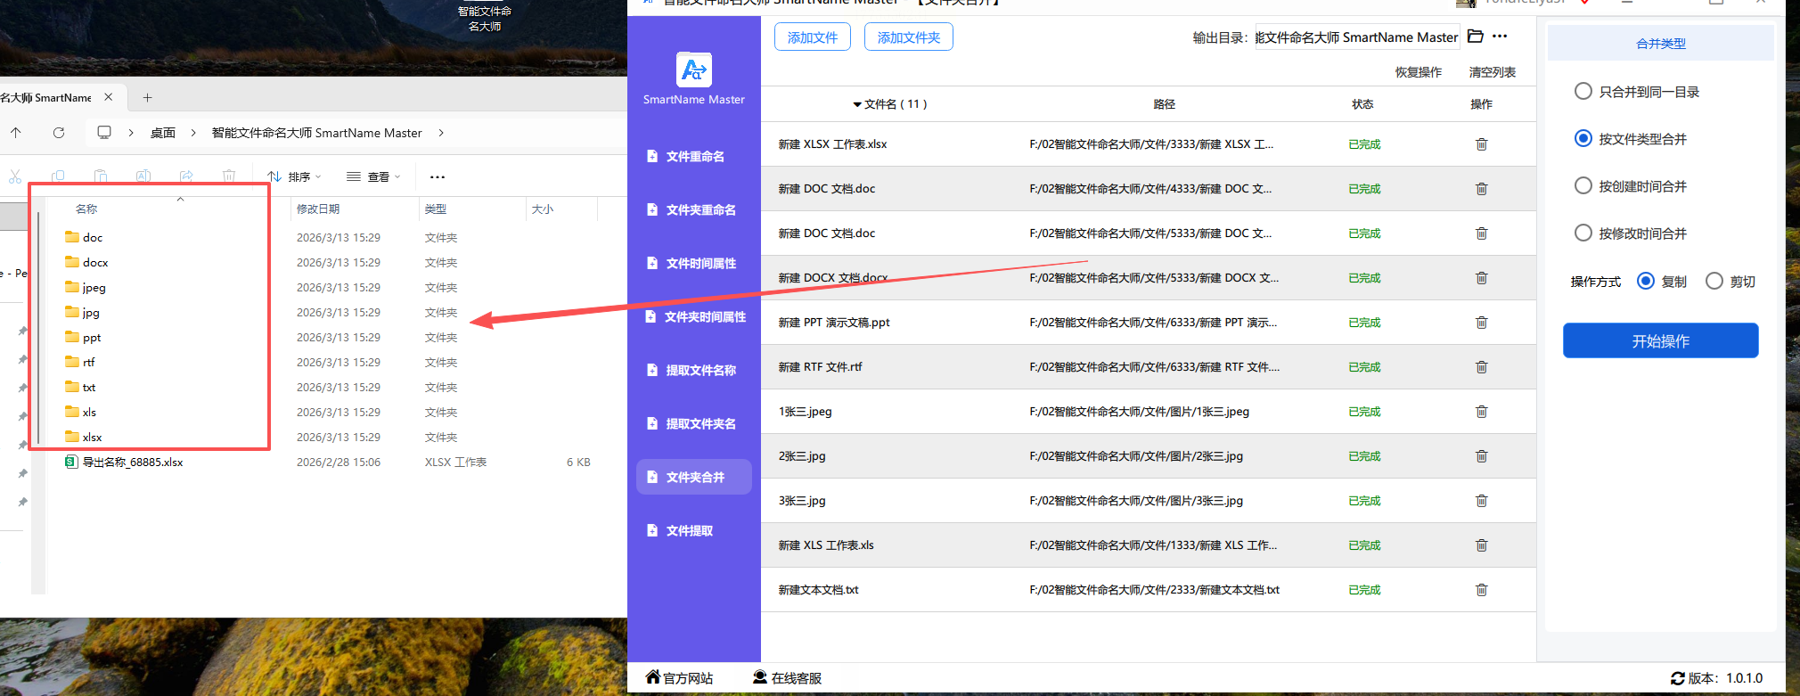Expand the breadcrumb chevron after SmartName Master
1800x696 pixels.
point(441,133)
